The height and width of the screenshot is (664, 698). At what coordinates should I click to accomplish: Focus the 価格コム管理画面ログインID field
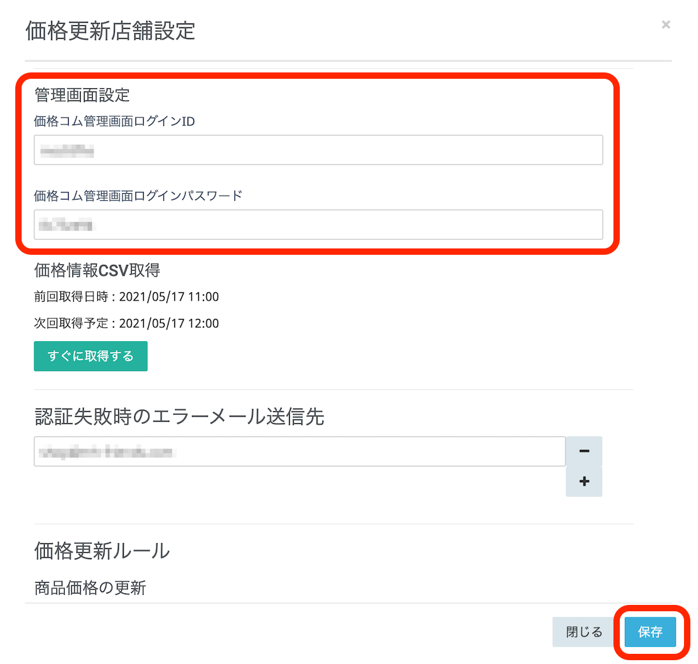point(318,150)
